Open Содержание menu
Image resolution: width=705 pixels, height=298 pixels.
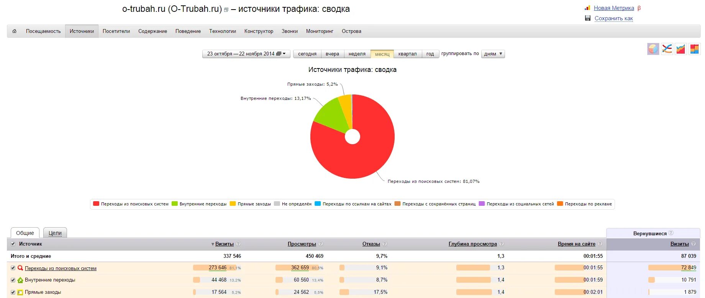pyautogui.click(x=152, y=31)
